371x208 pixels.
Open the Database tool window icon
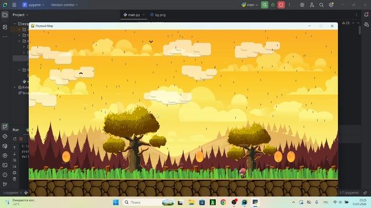click(366, 24)
